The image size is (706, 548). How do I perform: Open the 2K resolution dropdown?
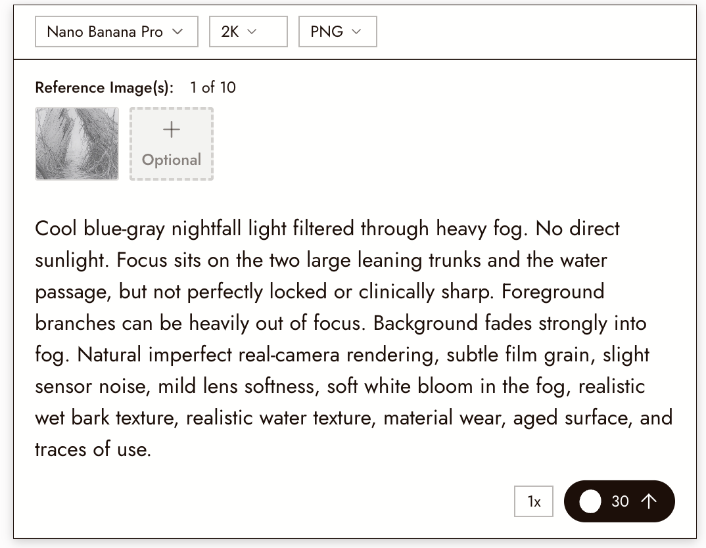[248, 32]
